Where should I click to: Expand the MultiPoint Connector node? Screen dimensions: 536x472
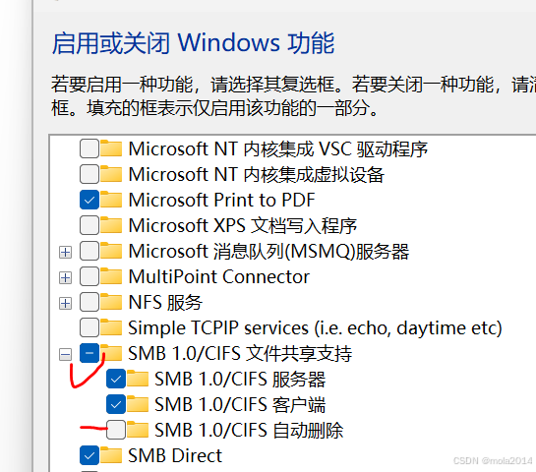coord(65,277)
